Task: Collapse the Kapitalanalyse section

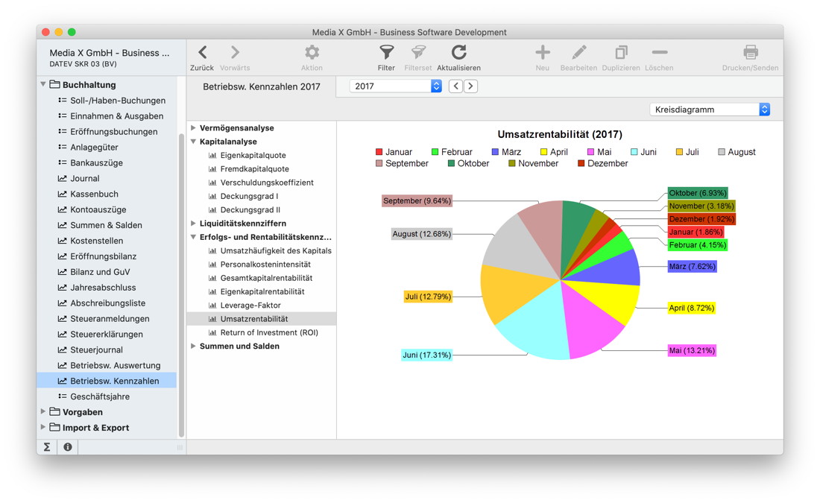Action: coord(194,142)
